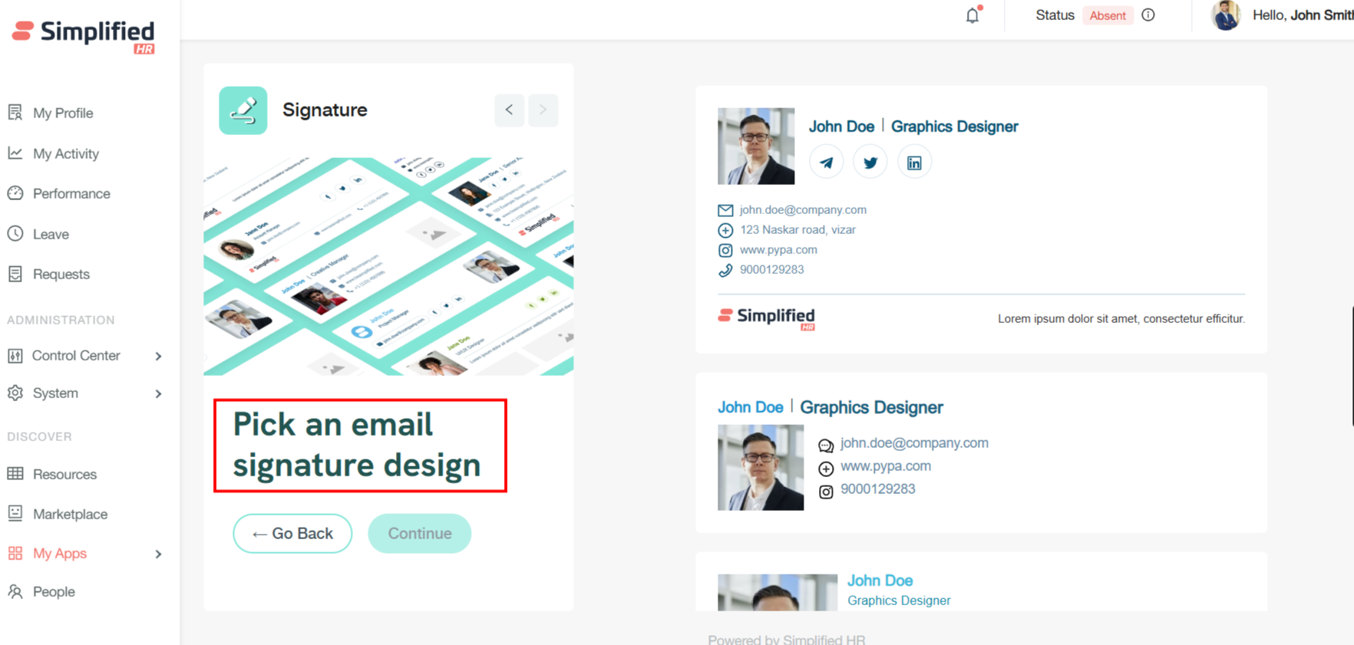Open My Profile in sidebar
The width and height of the screenshot is (1354, 645).
pyautogui.click(x=62, y=114)
